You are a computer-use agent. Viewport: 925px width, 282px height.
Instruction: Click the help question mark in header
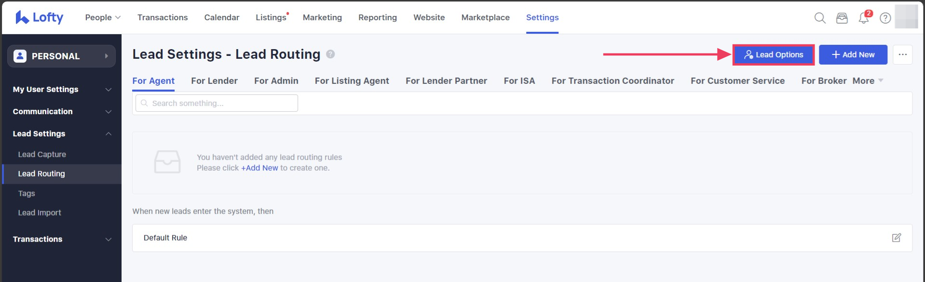coord(885,18)
